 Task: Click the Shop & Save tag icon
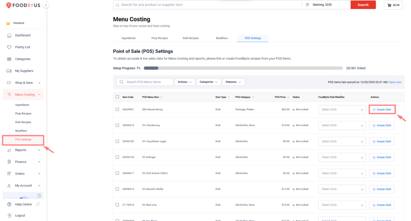click(x=9, y=83)
